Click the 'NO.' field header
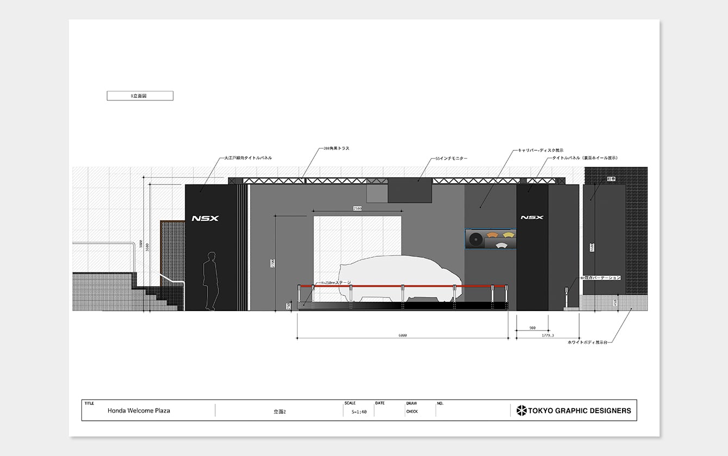728x456 pixels. (440, 403)
